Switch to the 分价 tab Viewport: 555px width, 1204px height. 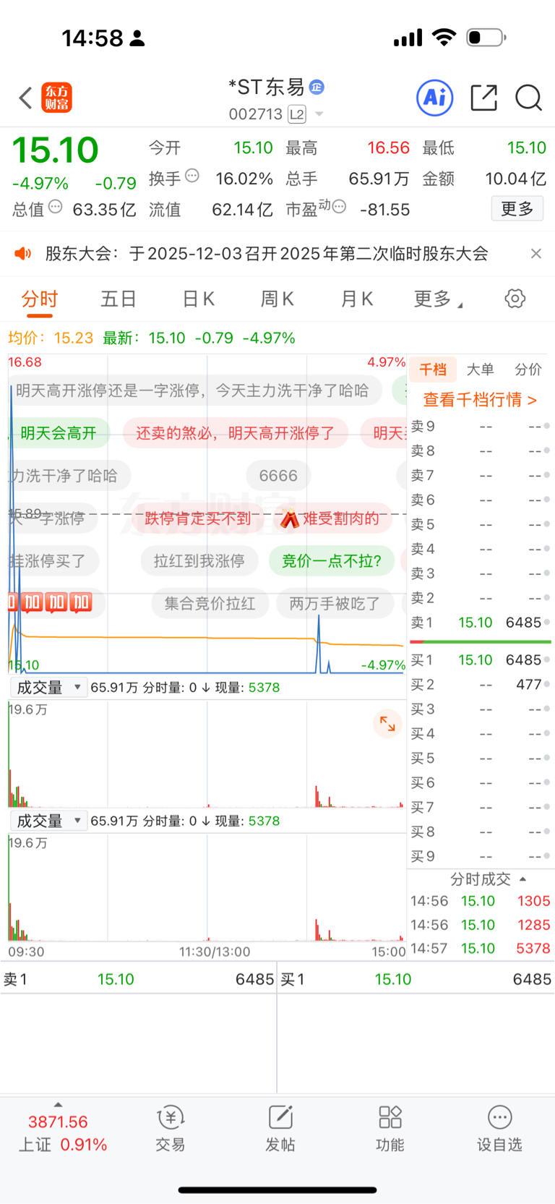tap(528, 370)
